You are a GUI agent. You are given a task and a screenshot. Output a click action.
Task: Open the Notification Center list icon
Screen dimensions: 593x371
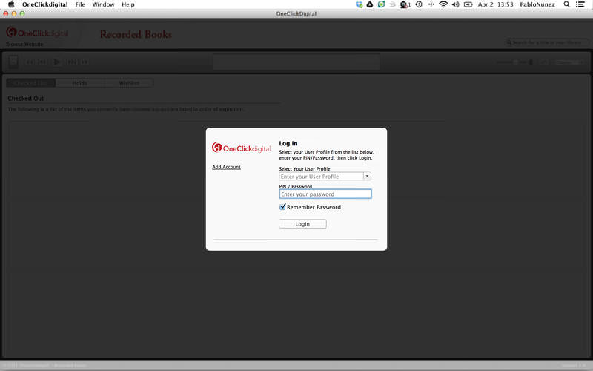click(580, 4)
